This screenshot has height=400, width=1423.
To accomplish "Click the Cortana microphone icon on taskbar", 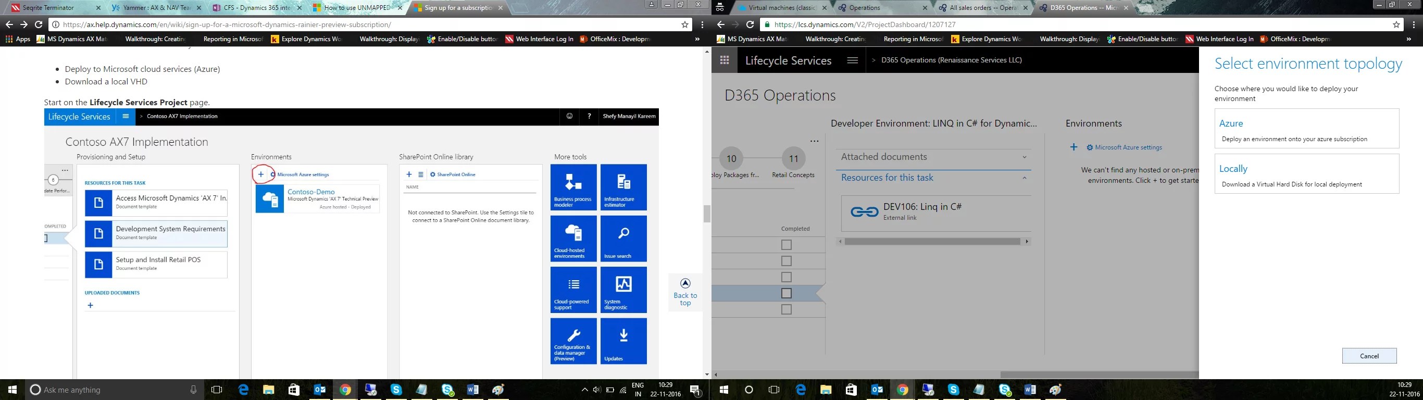I will pyautogui.click(x=193, y=390).
